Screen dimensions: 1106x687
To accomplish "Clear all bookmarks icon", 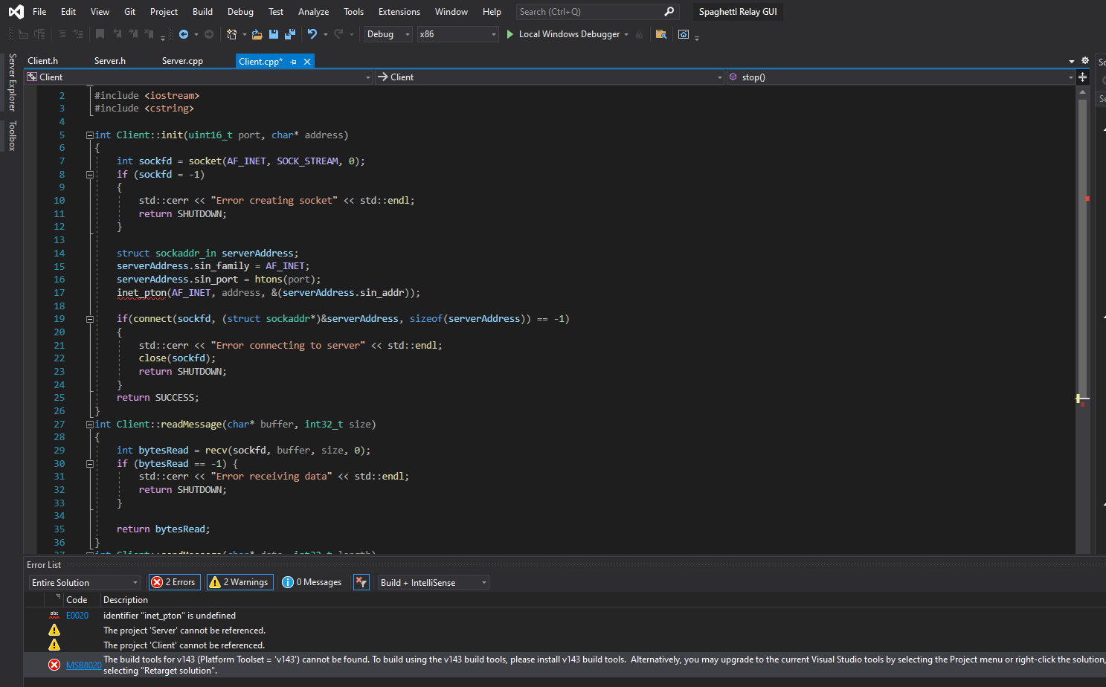I will (x=149, y=34).
